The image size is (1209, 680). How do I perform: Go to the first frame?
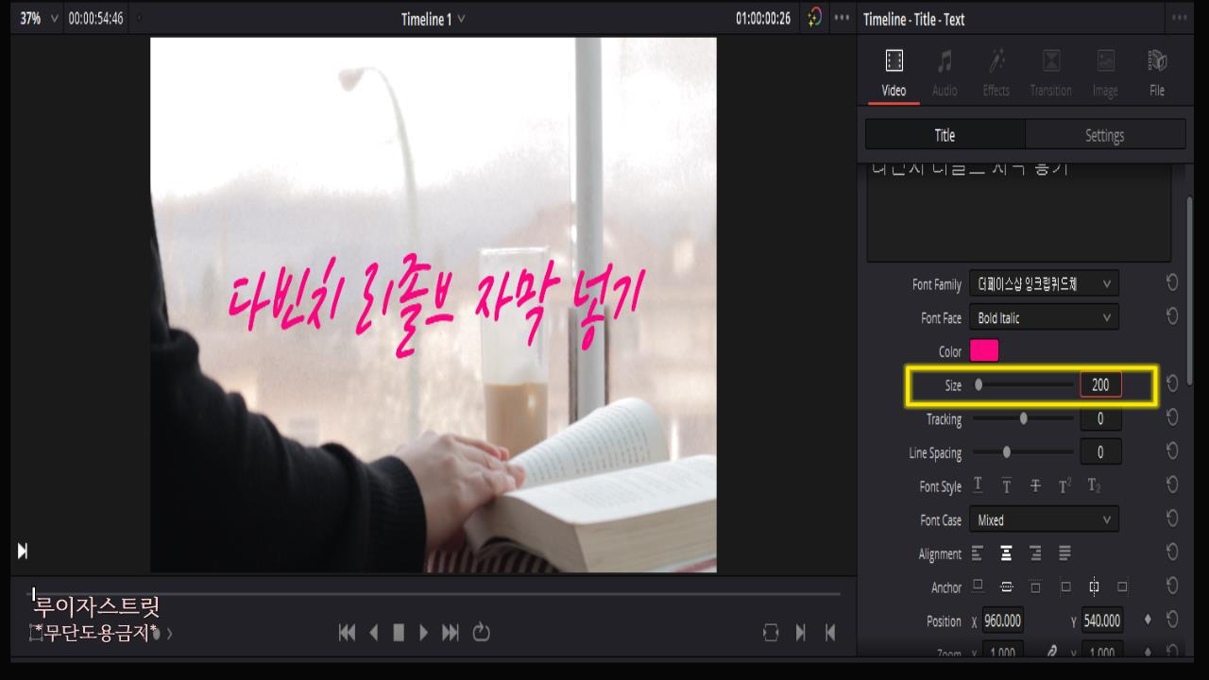[x=347, y=633]
